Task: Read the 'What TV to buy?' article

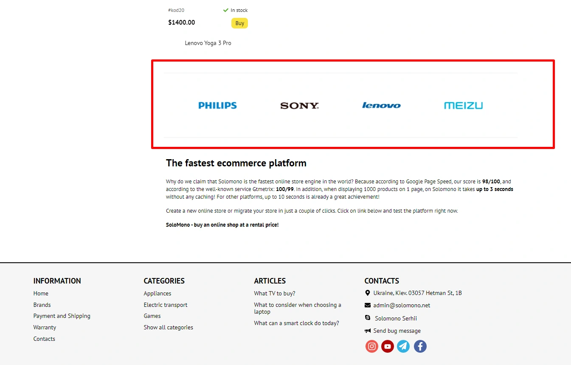Action: click(275, 294)
